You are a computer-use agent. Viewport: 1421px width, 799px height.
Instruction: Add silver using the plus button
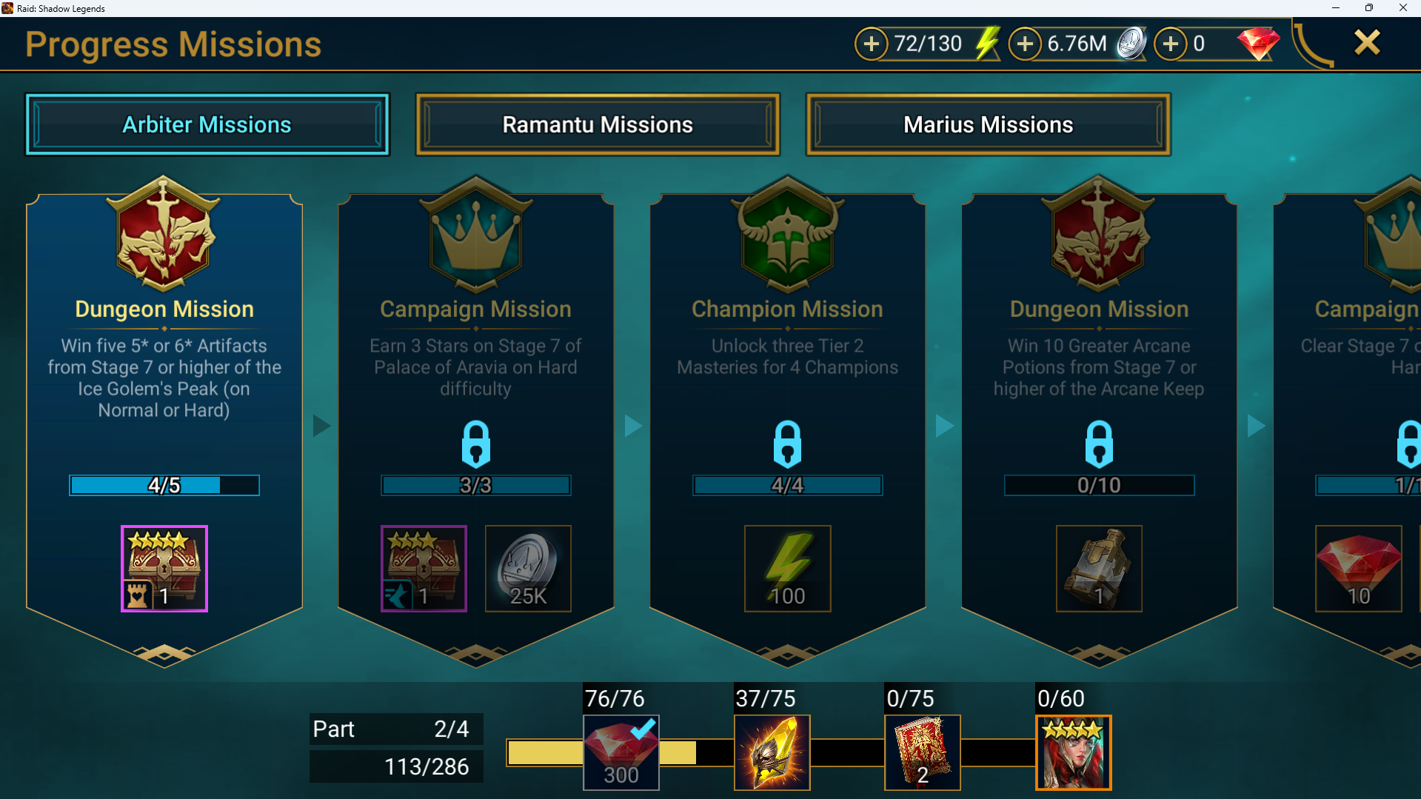pyautogui.click(x=1025, y=44)
